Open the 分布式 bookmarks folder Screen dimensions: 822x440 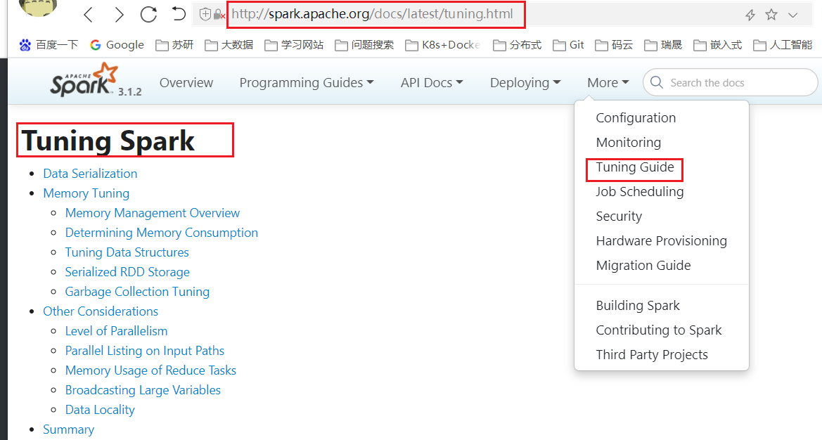coord(518,45)
